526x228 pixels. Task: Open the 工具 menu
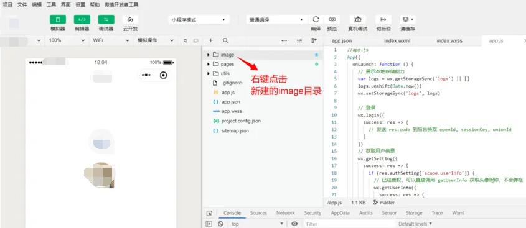51,5
